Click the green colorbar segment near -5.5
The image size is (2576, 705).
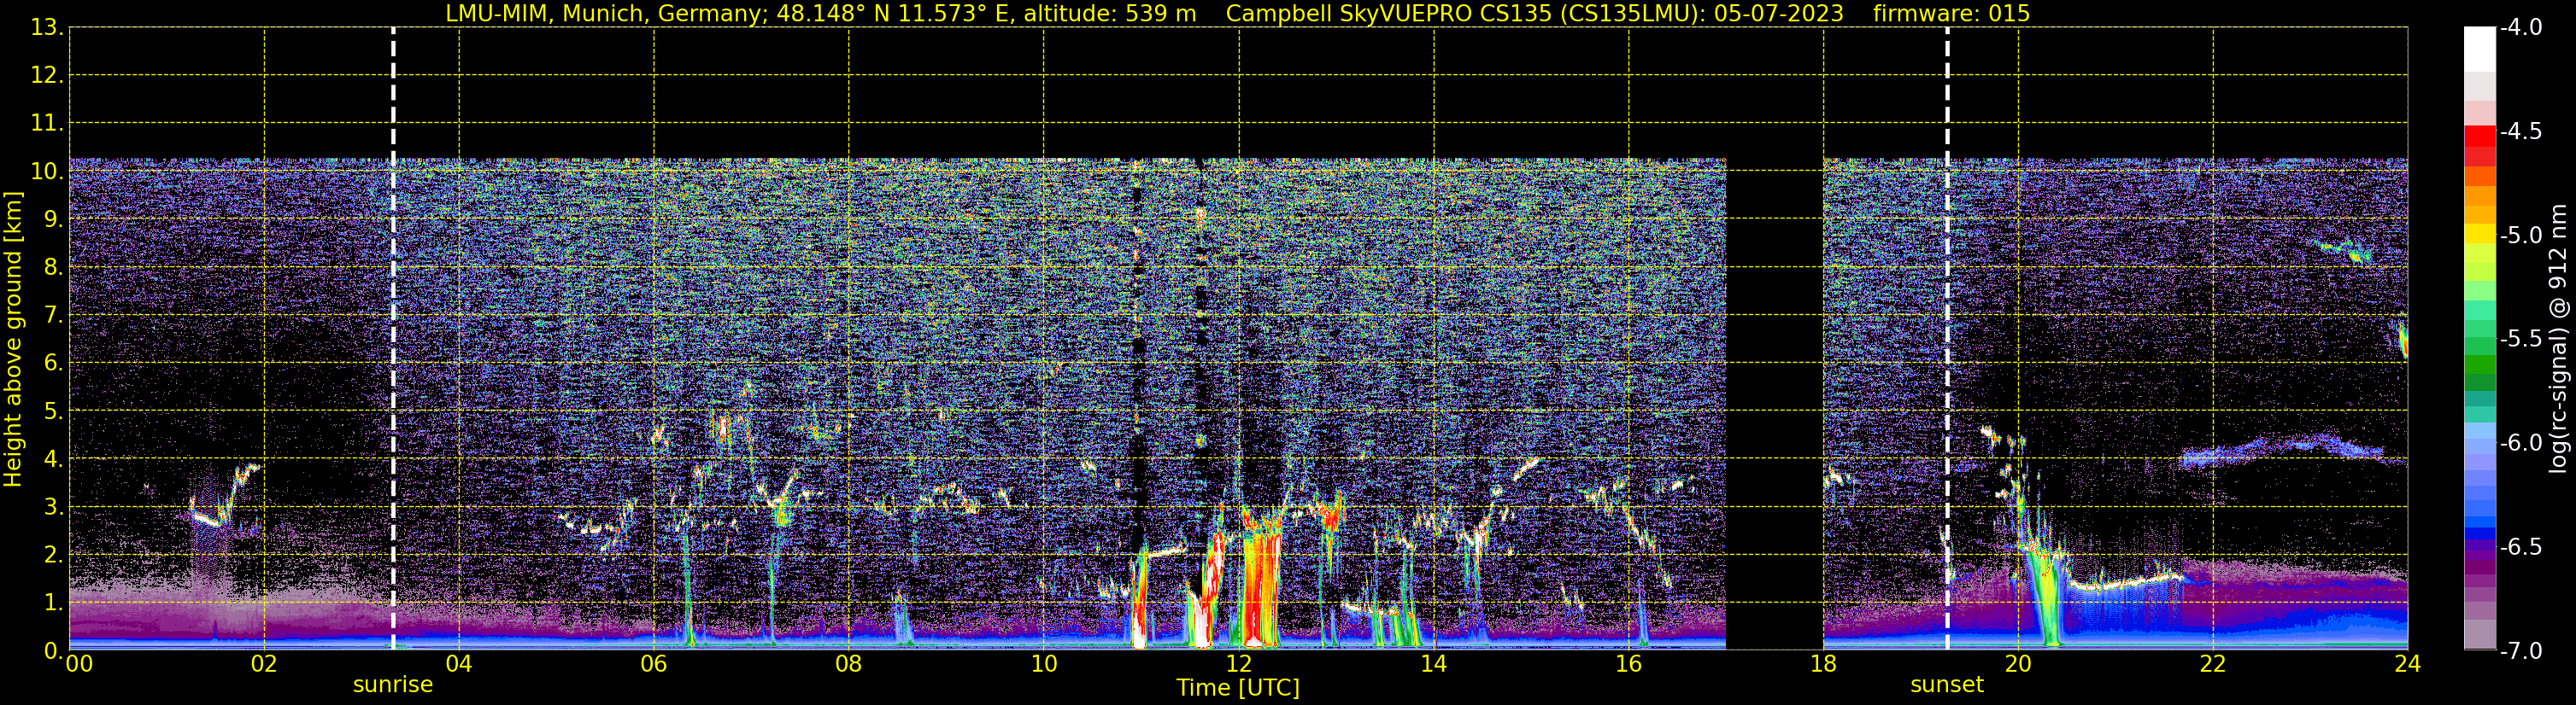pyautogui.click(x=2480, y=346)
